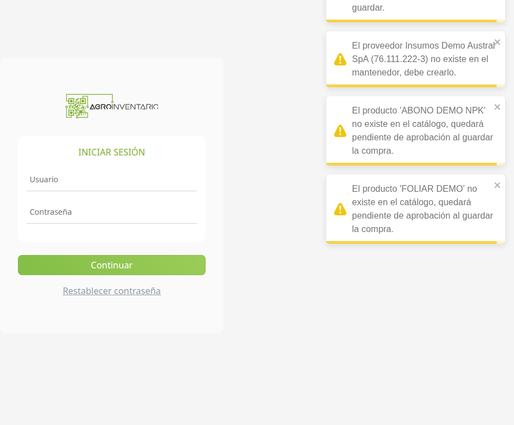The image size is (514, 425).
Task: Close the ABONO DEMO NPK warning toast
Action: pos(497,107)
